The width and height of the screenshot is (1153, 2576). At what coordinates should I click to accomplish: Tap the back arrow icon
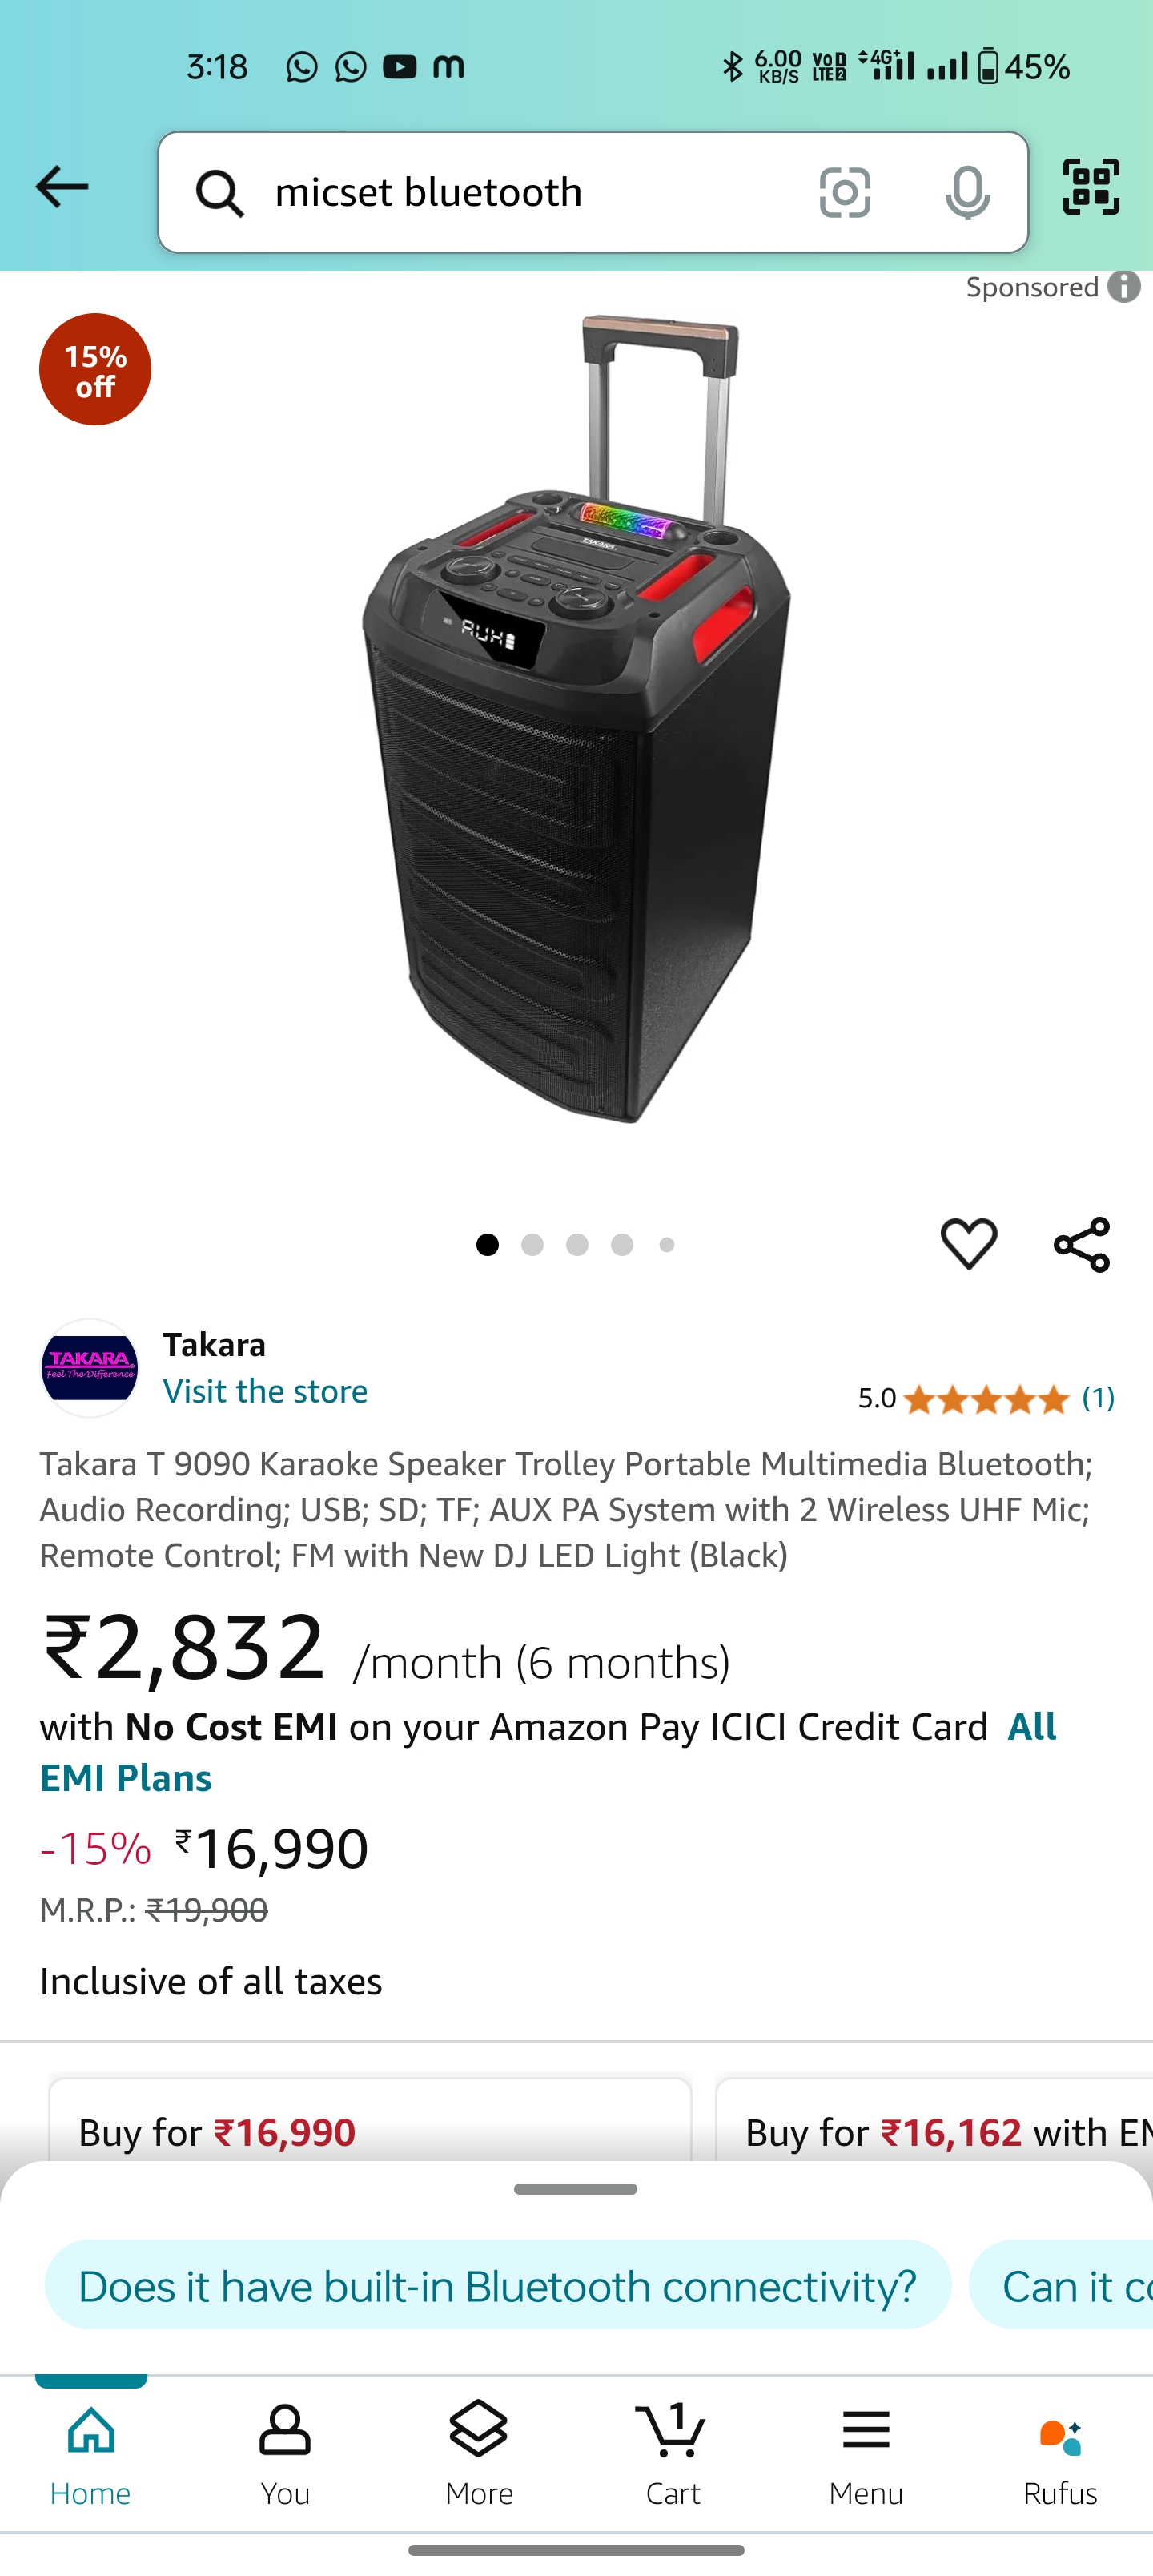62,187
